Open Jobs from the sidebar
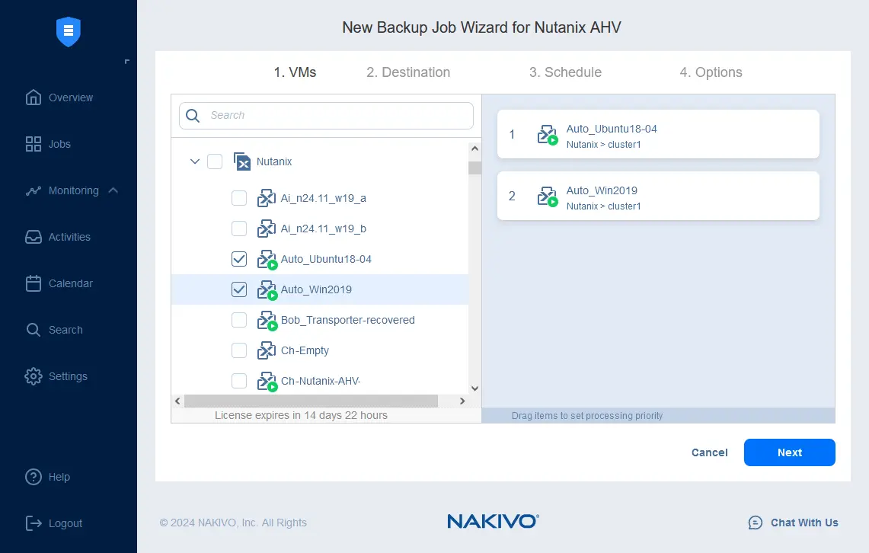 click(59, 144)
